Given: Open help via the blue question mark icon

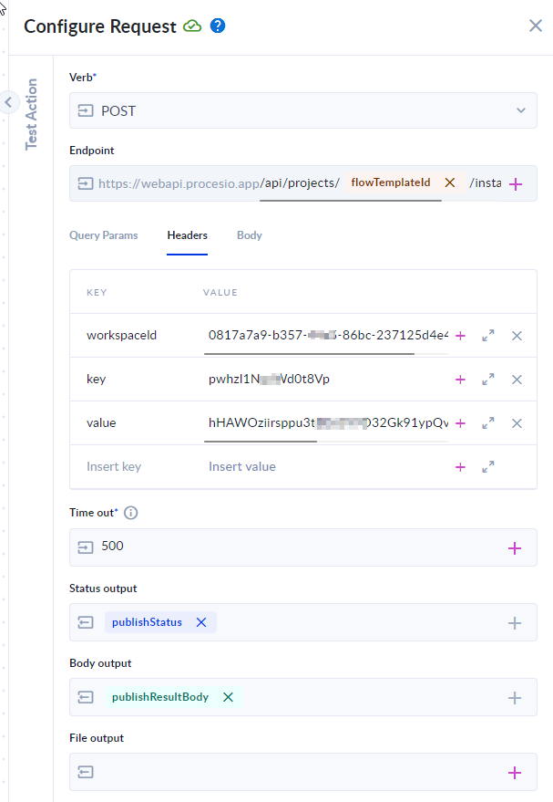Looking at the screenshot, I should pos(217,26).
